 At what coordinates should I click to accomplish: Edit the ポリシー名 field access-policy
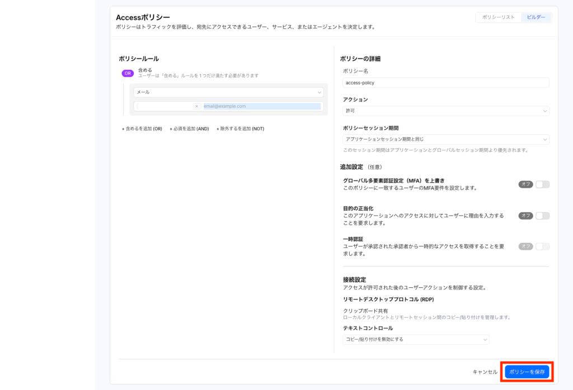[445, 83]
